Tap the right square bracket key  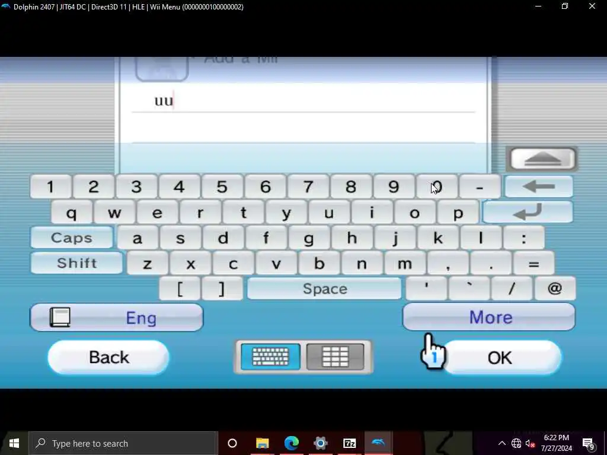coord(222,289)
